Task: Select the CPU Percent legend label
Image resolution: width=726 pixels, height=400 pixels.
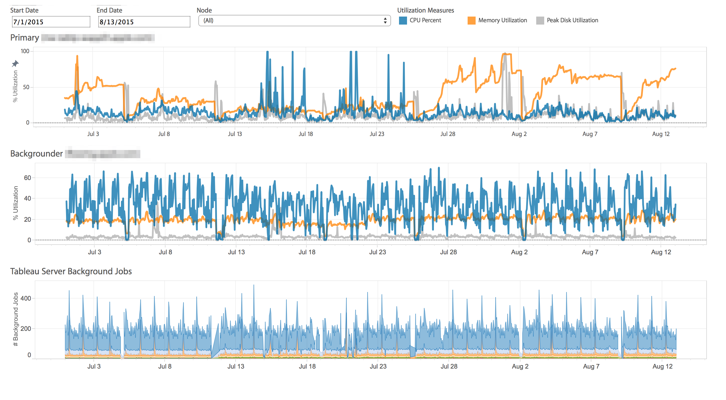Action: coord(425,20)
